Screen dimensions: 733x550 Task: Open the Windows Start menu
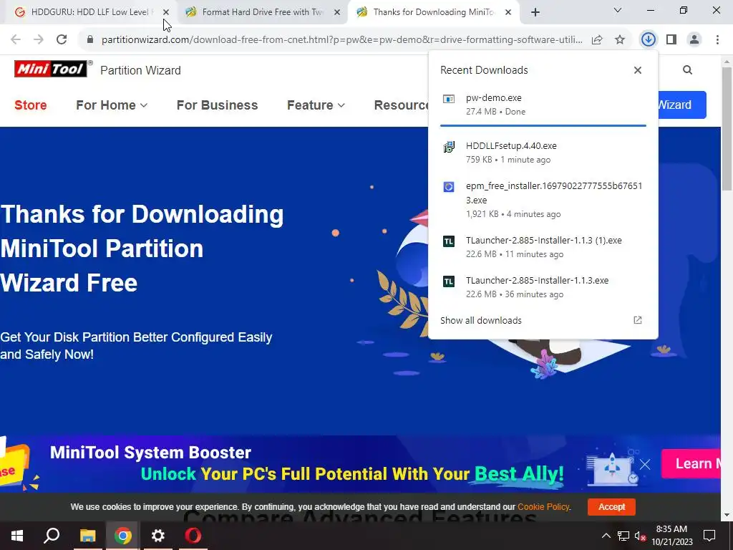pyautogui.click(x=17, y=536)
